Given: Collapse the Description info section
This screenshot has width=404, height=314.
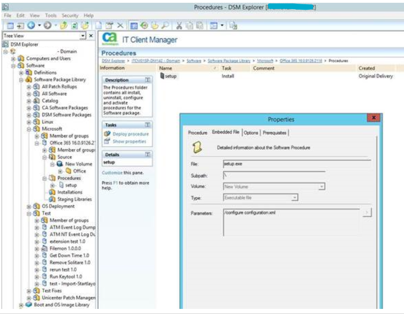Looking at the screenshot, I should (147, 80).
